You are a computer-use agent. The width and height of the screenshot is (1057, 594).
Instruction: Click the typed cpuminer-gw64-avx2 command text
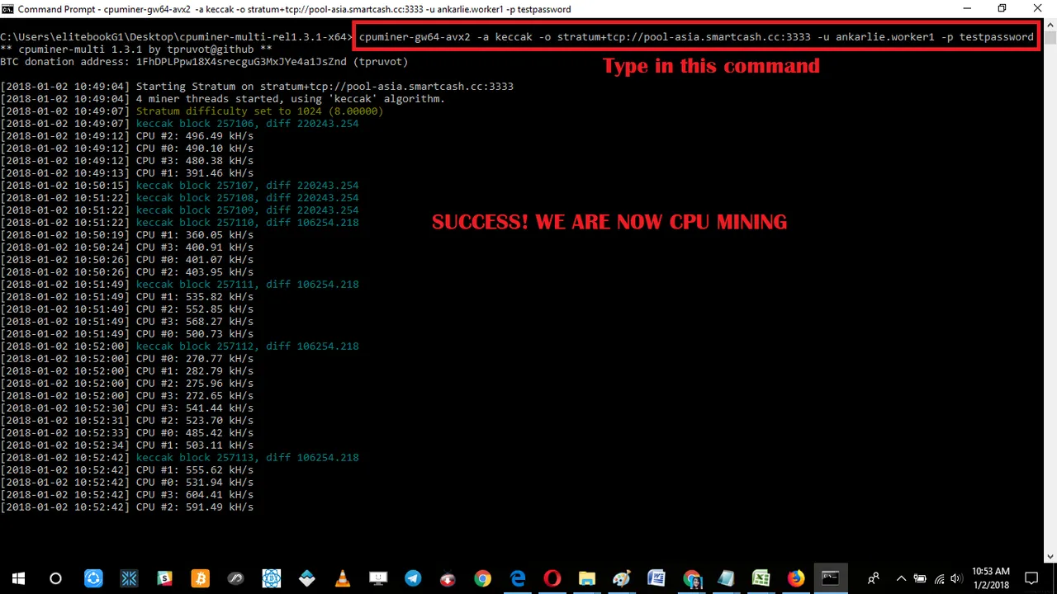coord(696,36)
